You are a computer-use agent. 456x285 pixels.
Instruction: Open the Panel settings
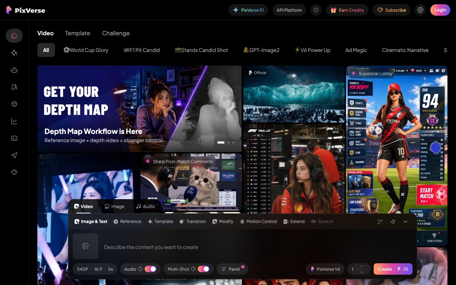pos(232,269)
